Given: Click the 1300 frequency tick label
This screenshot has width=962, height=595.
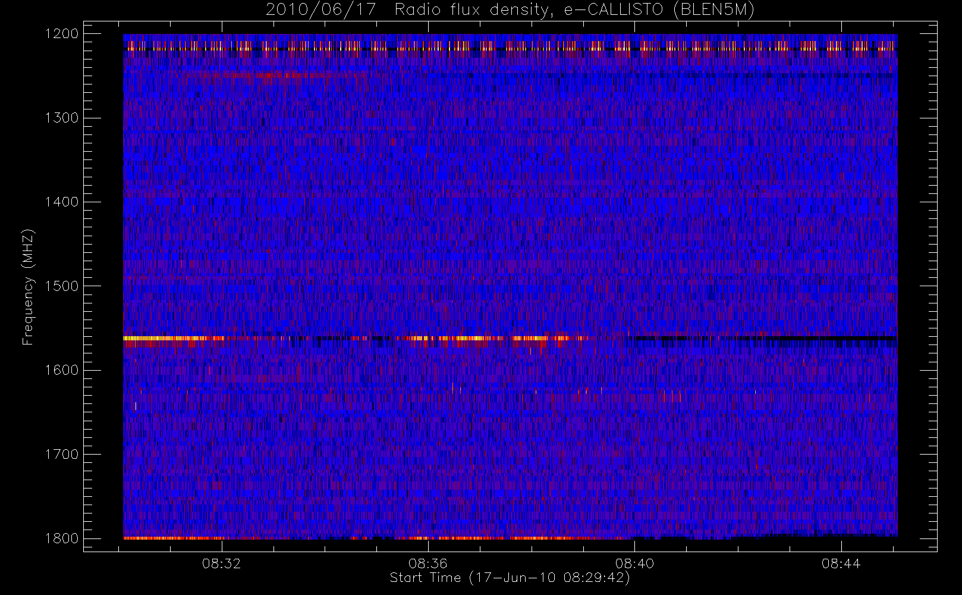Looking at the screenshot, I should 62,118.
